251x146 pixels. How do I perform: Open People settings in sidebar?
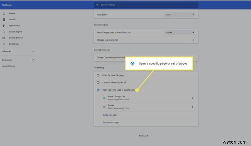[x=12, y=13]
